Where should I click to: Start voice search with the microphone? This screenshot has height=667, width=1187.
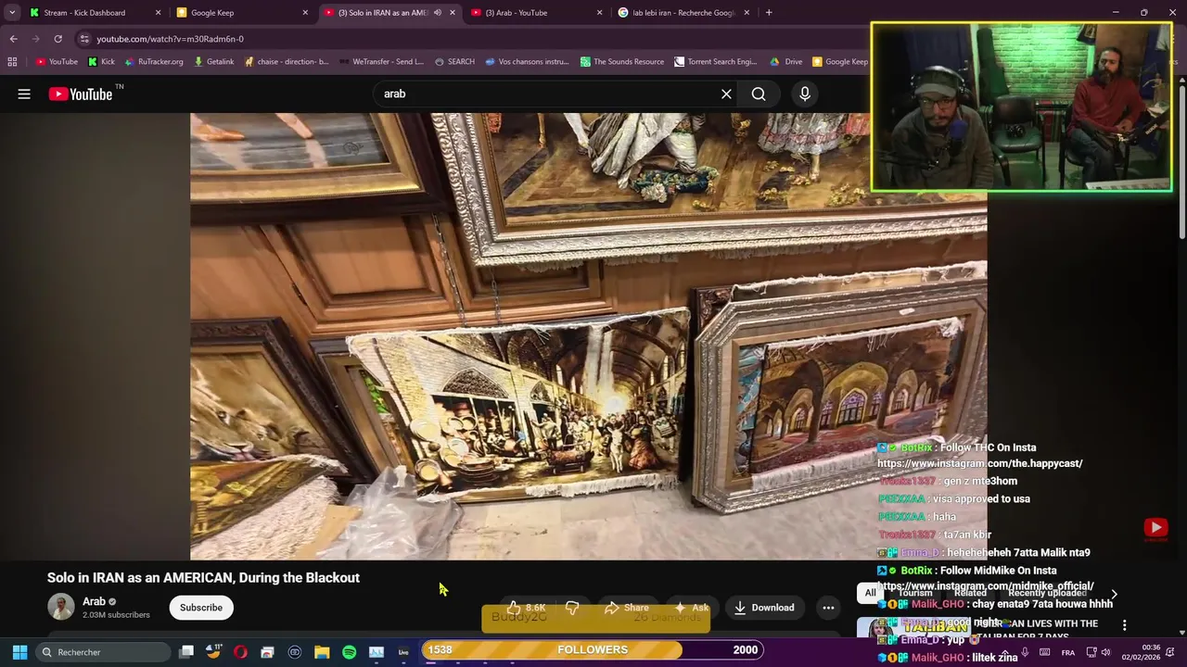coord(805,94)
